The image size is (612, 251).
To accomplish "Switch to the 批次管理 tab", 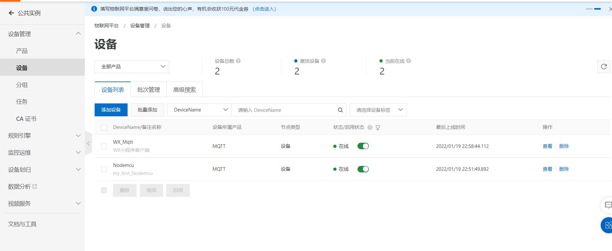I will coord(149,90).
